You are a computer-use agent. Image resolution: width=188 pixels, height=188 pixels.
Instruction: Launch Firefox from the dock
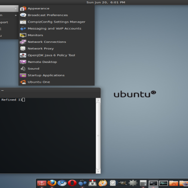(x=52, y=183)
